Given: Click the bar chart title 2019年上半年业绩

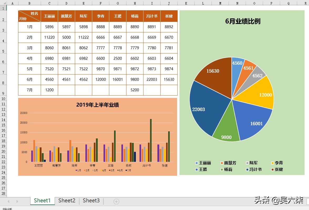Looking at the screenshot, I should tap(98, 105).
